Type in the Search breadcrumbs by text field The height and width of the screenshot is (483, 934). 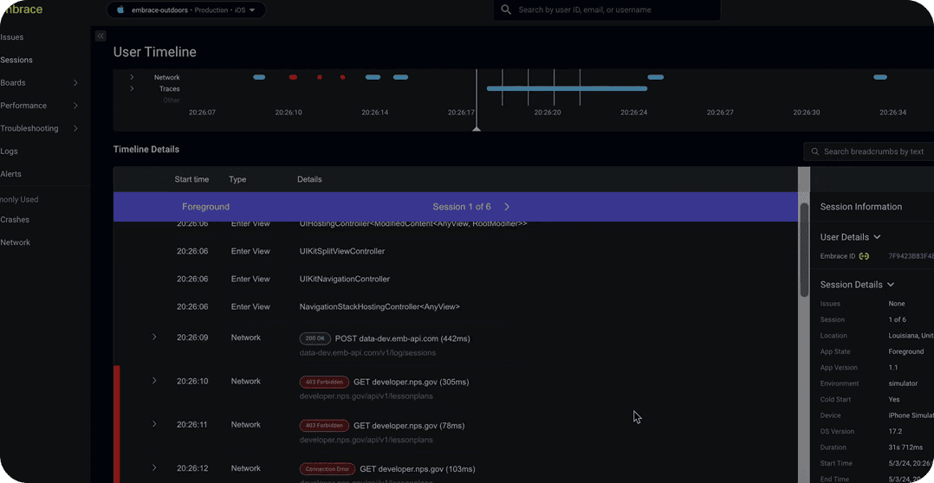pos(875,151)
